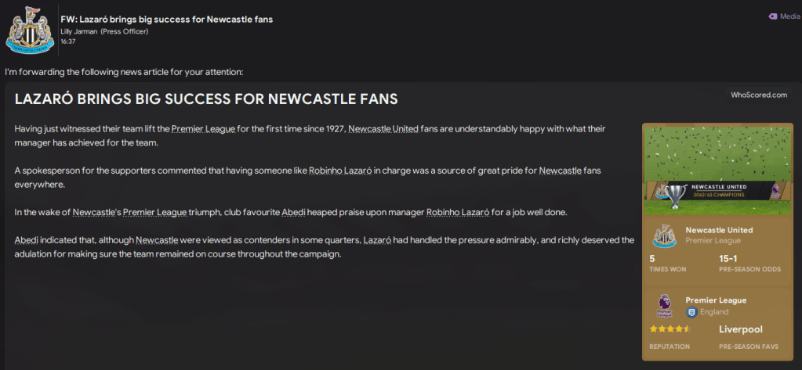Image resolution: width=802 pixels, height=370 pixels.
Task: Click the England nation label
Action: click(714, 312)
